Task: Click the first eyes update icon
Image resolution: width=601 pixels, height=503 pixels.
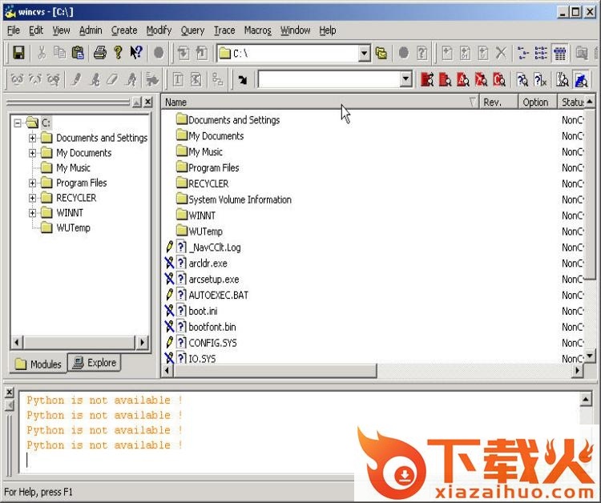Action: pos(18,79)
